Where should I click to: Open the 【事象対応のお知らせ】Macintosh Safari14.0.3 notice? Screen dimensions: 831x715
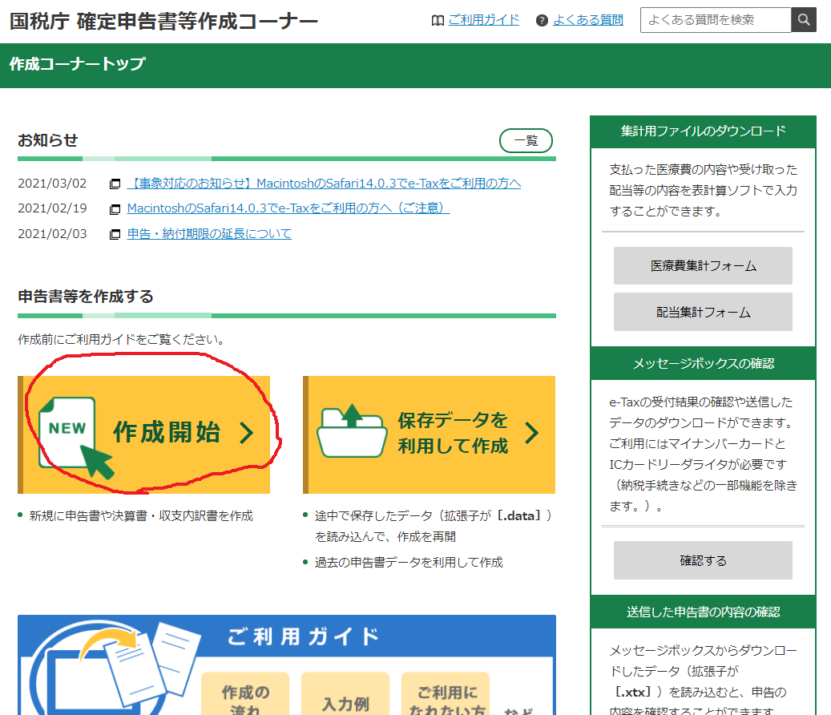[325, 184]
